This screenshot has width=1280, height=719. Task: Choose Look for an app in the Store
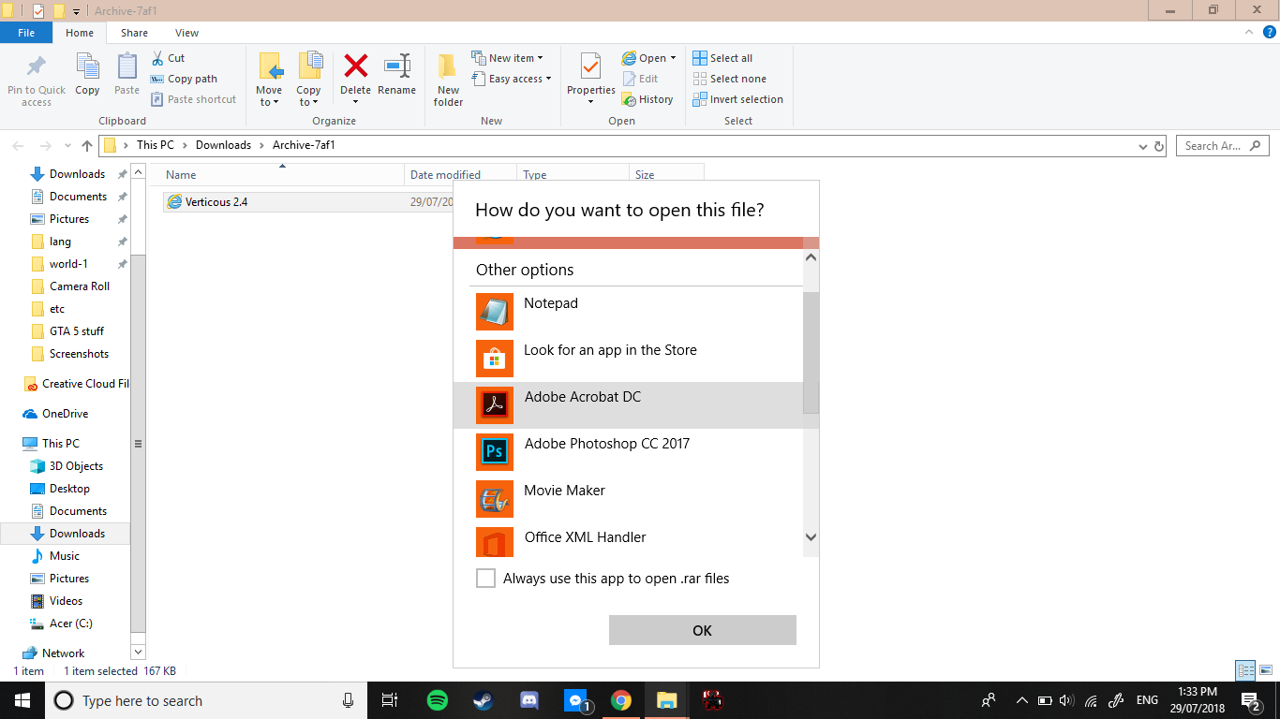628,359
